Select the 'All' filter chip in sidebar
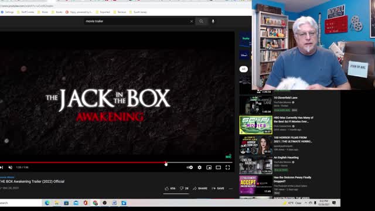Viewport: 375px width, 211px height. (x=244, y=69)
